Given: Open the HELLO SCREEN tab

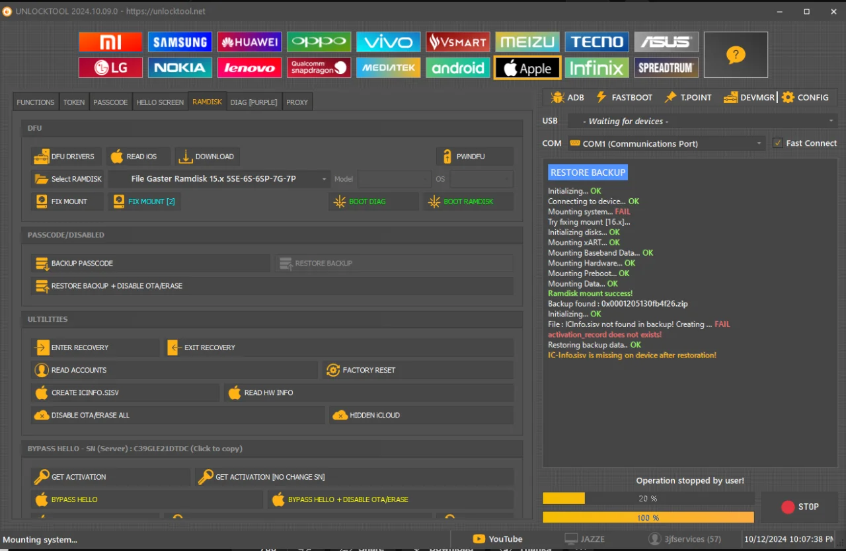Looking at the screenshot, I should 160,102.
